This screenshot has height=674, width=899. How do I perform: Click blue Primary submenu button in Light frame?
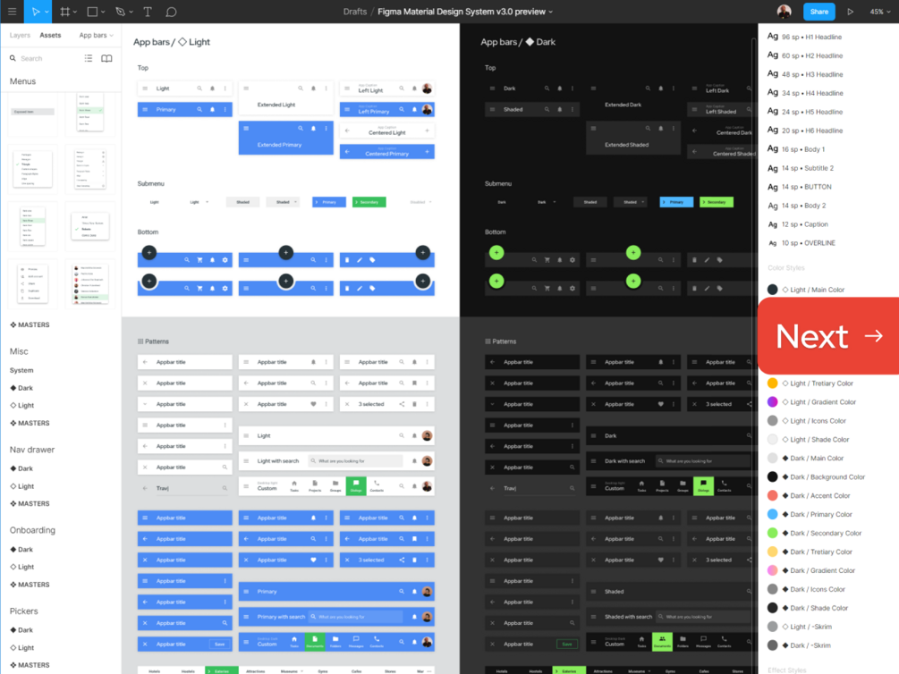click(329, 202)
